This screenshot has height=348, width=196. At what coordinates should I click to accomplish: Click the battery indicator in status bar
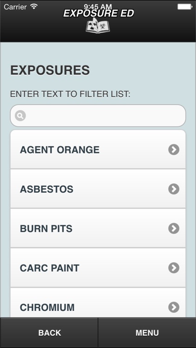[185, 6]
